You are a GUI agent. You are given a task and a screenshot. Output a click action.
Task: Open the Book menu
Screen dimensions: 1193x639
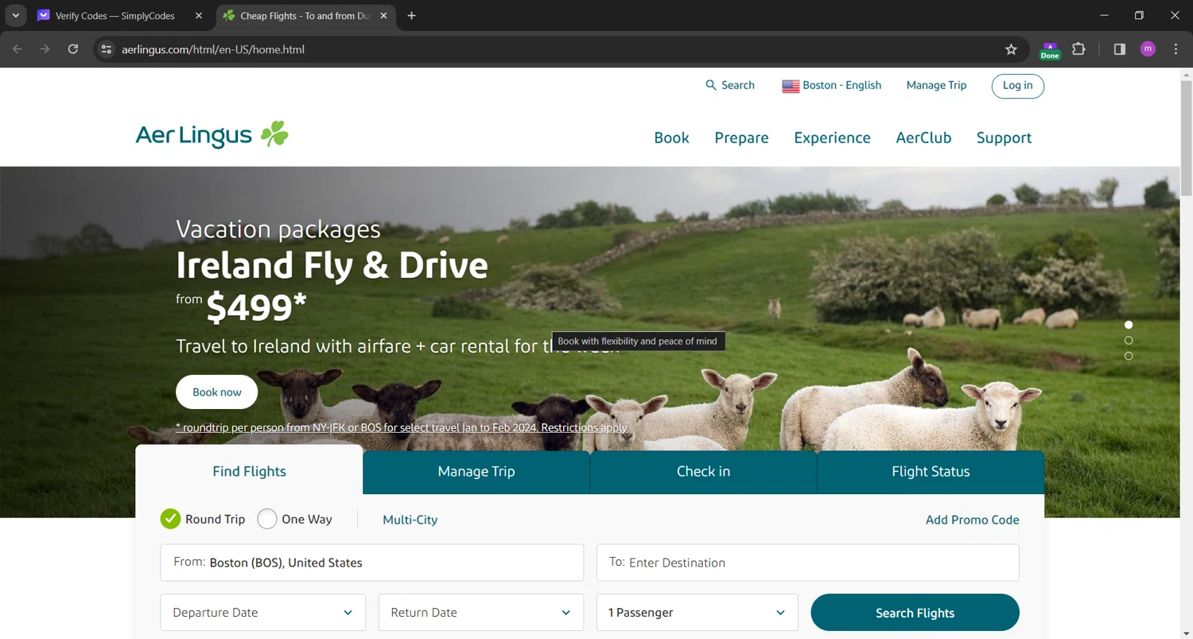(671, 138)
